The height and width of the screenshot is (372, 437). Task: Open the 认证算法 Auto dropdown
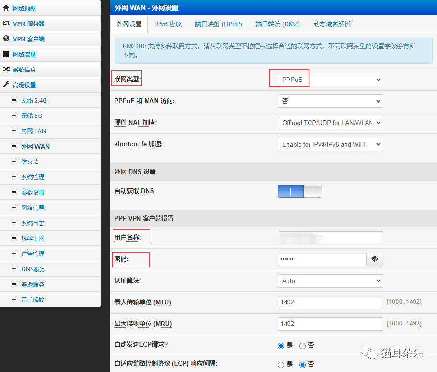coord(330,281)
